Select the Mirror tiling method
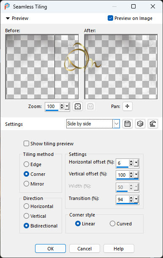Screen dimensions: 163x258 26,183
